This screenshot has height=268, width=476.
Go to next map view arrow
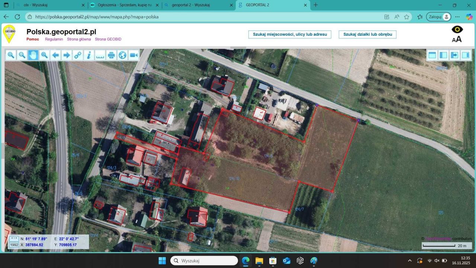pos(67,55)
